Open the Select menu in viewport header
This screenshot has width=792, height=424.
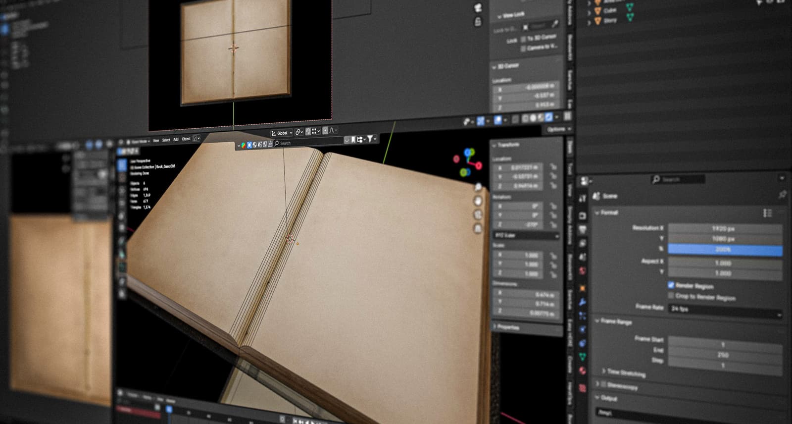pos(166,140)
